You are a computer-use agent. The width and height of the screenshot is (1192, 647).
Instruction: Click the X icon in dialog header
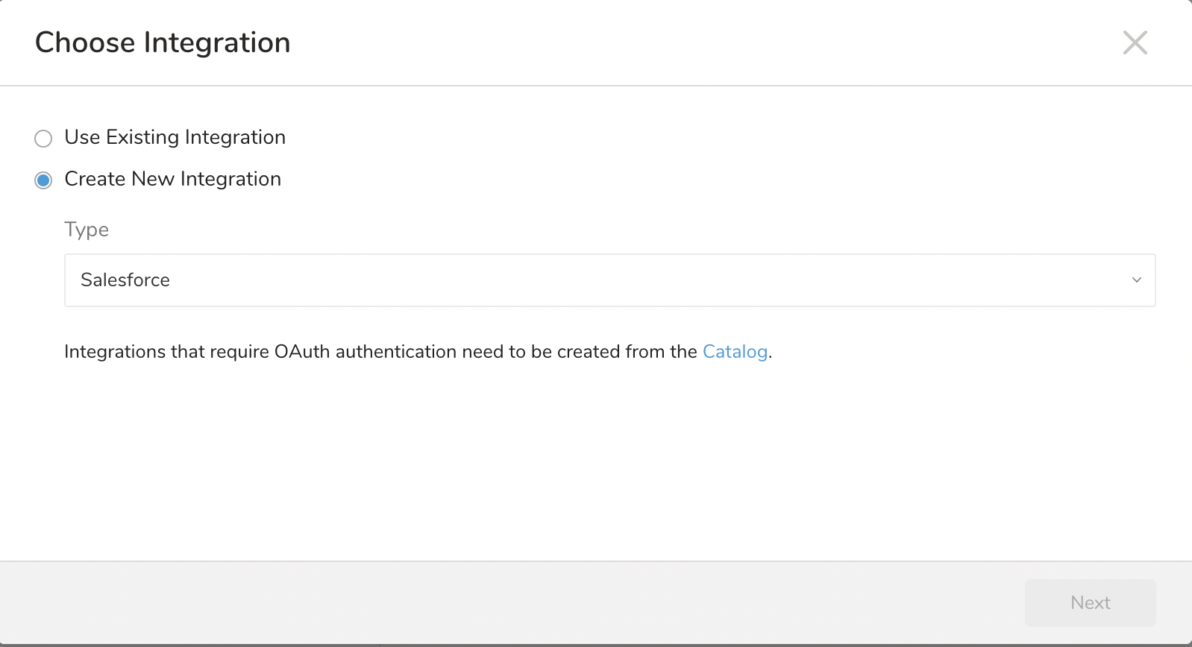[1135, 42]
